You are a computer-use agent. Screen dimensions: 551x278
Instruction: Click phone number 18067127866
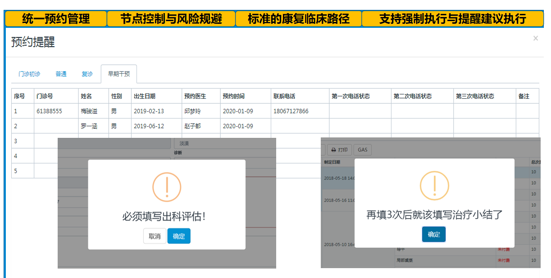coord(291,111)
